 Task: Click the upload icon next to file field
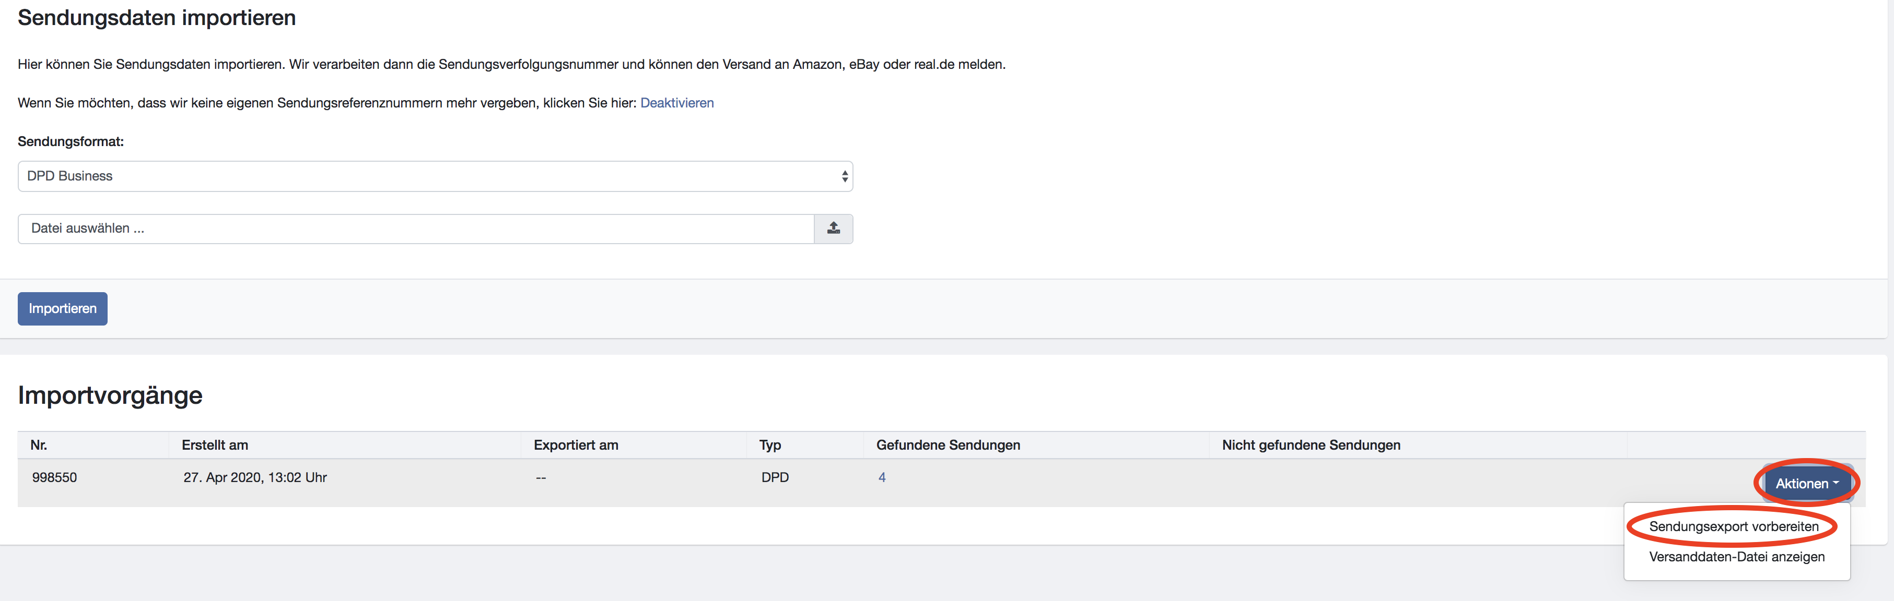coord(833,229)
